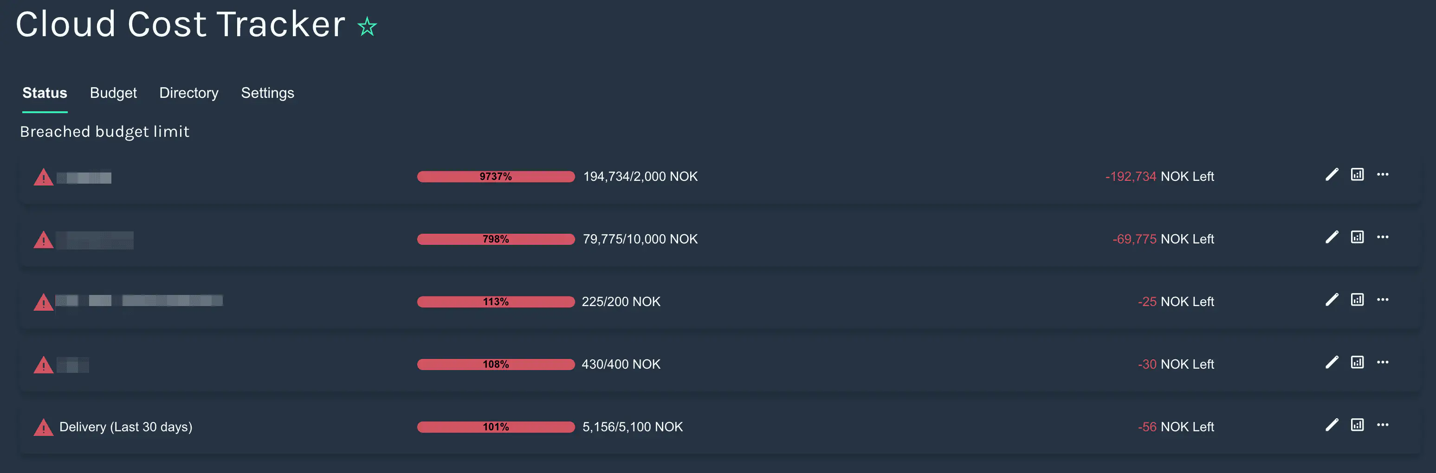Click the 101% progress bar
Viewport: 1436px width, 473px height.
496,427
